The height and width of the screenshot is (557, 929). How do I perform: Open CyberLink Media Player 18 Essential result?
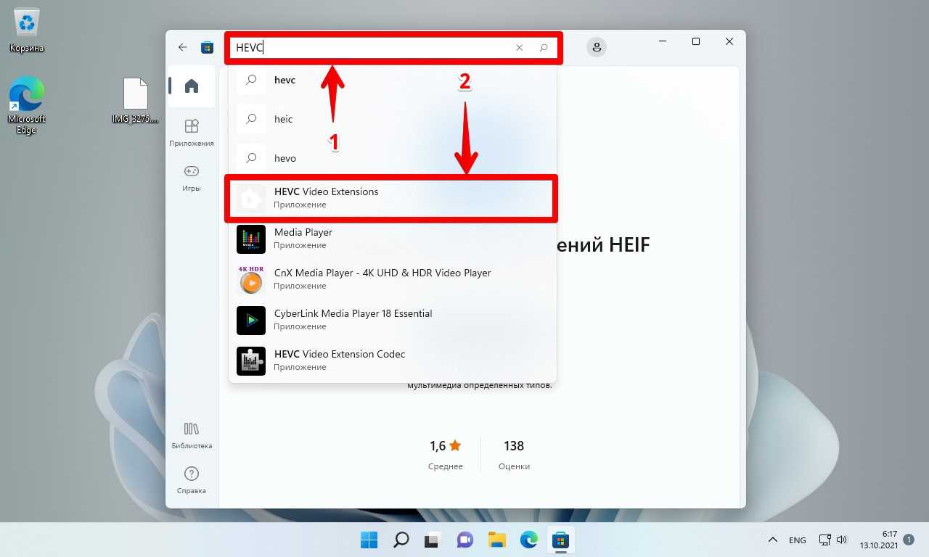[x=393, y=320]
